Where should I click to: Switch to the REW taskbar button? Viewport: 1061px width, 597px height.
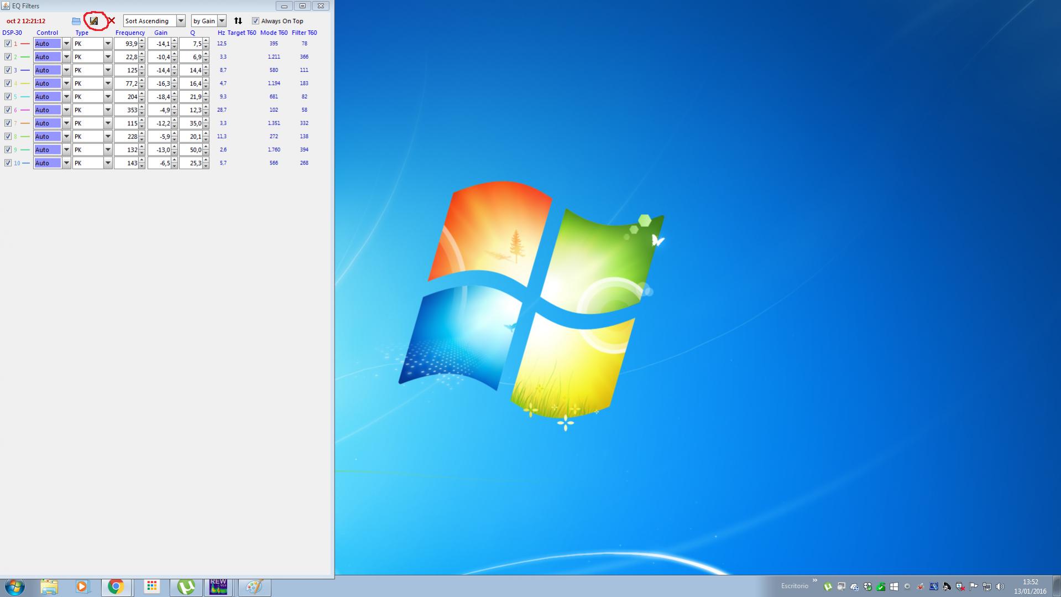coord(218,586)
